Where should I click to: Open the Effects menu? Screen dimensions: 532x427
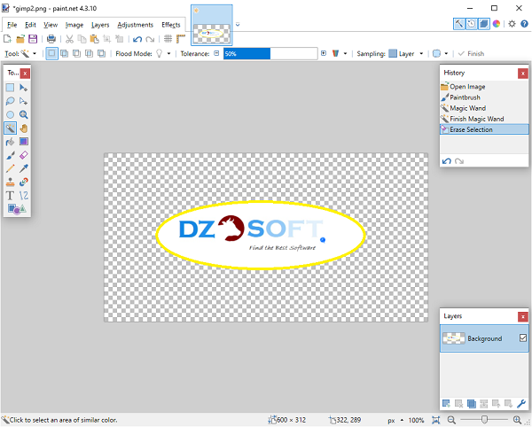click(x=171, y=25)
